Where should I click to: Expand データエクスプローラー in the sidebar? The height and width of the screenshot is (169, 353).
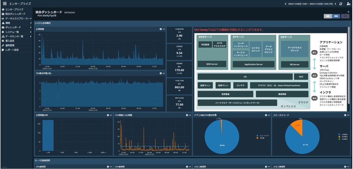(17, 18)
